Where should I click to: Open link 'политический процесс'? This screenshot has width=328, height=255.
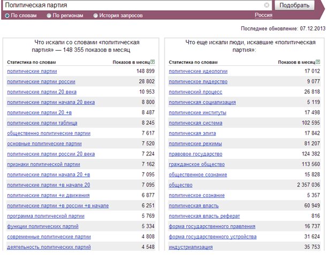click(x=195, y=92)
